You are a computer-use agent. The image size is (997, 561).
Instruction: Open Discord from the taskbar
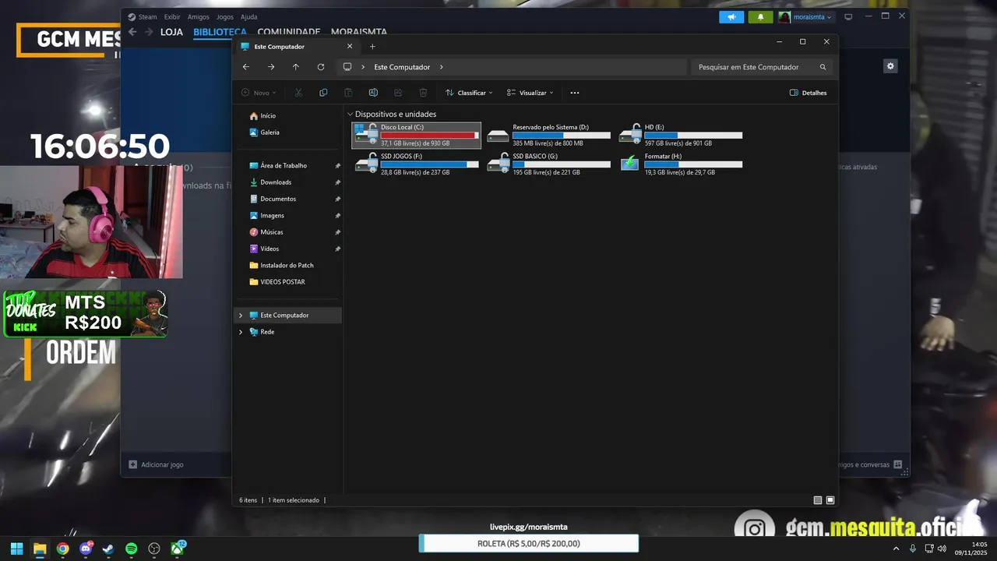pos(86,549)
